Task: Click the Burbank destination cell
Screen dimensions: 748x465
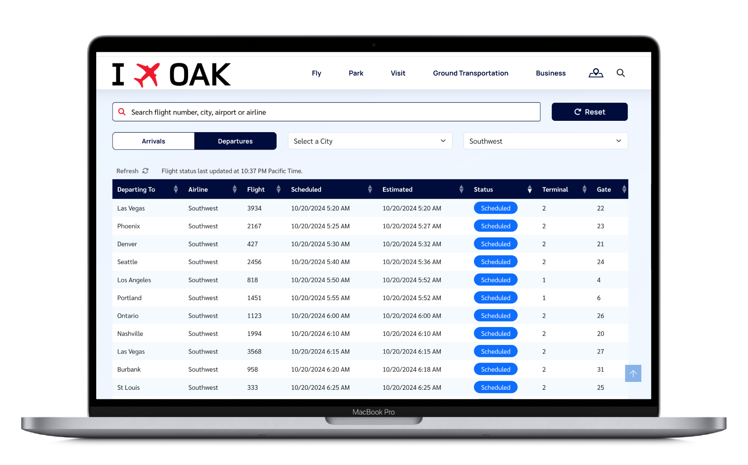Action: click(129, 370)
